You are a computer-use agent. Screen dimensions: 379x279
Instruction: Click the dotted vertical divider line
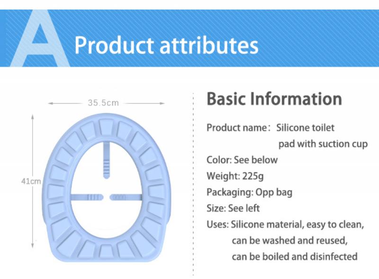[193, 184]
